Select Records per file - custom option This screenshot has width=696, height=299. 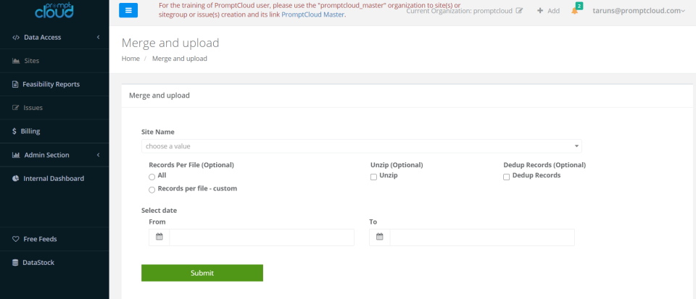click(x=152, y=190)
